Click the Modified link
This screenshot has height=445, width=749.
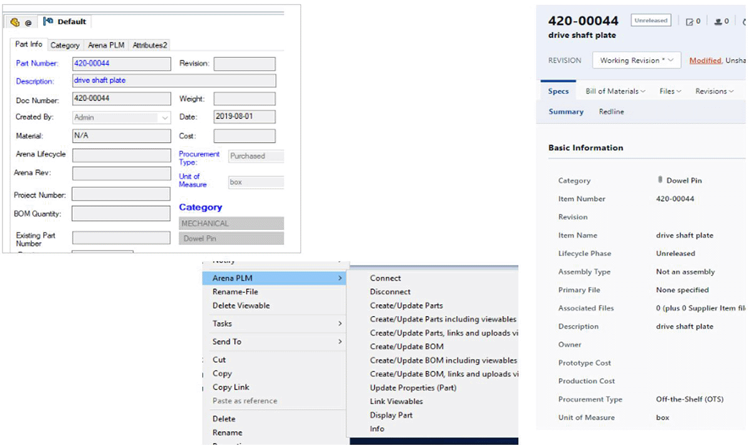click(704, 60)
